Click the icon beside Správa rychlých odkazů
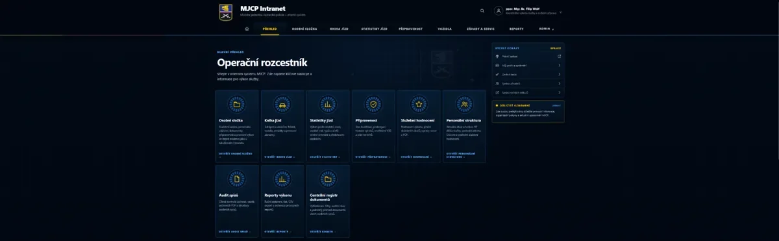 point(497,92)
